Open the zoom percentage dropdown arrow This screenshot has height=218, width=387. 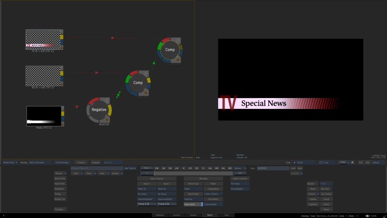pos(348,162)
